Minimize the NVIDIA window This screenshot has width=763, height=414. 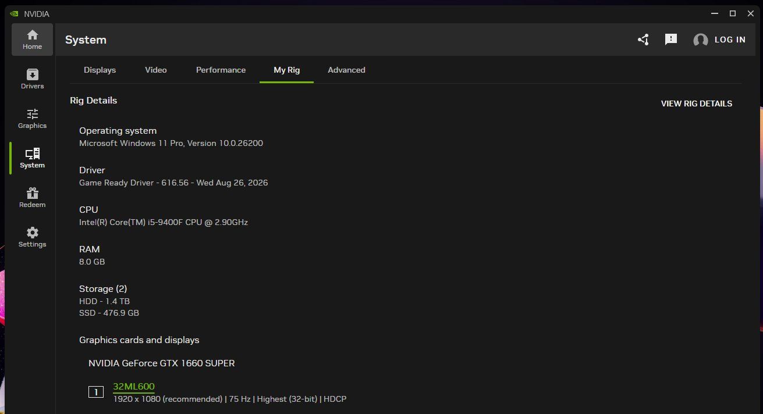714,13
